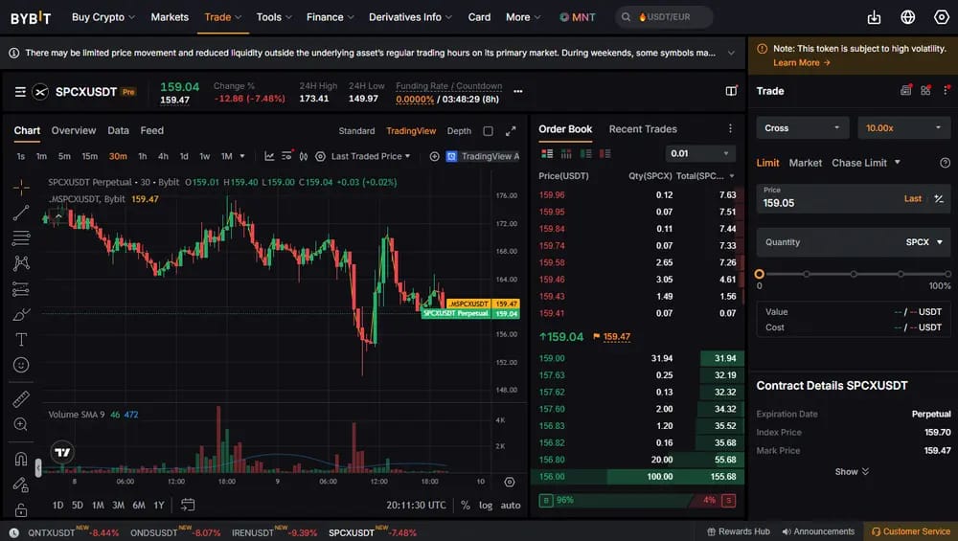Show more ticker details ellipsis
Image resolution: width=958 pixels, height=541 pixels.
518,92
